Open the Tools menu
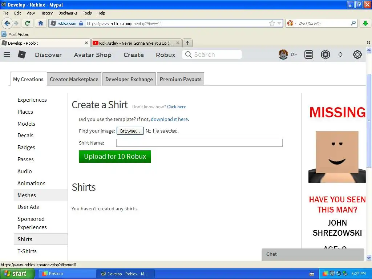 87,13
